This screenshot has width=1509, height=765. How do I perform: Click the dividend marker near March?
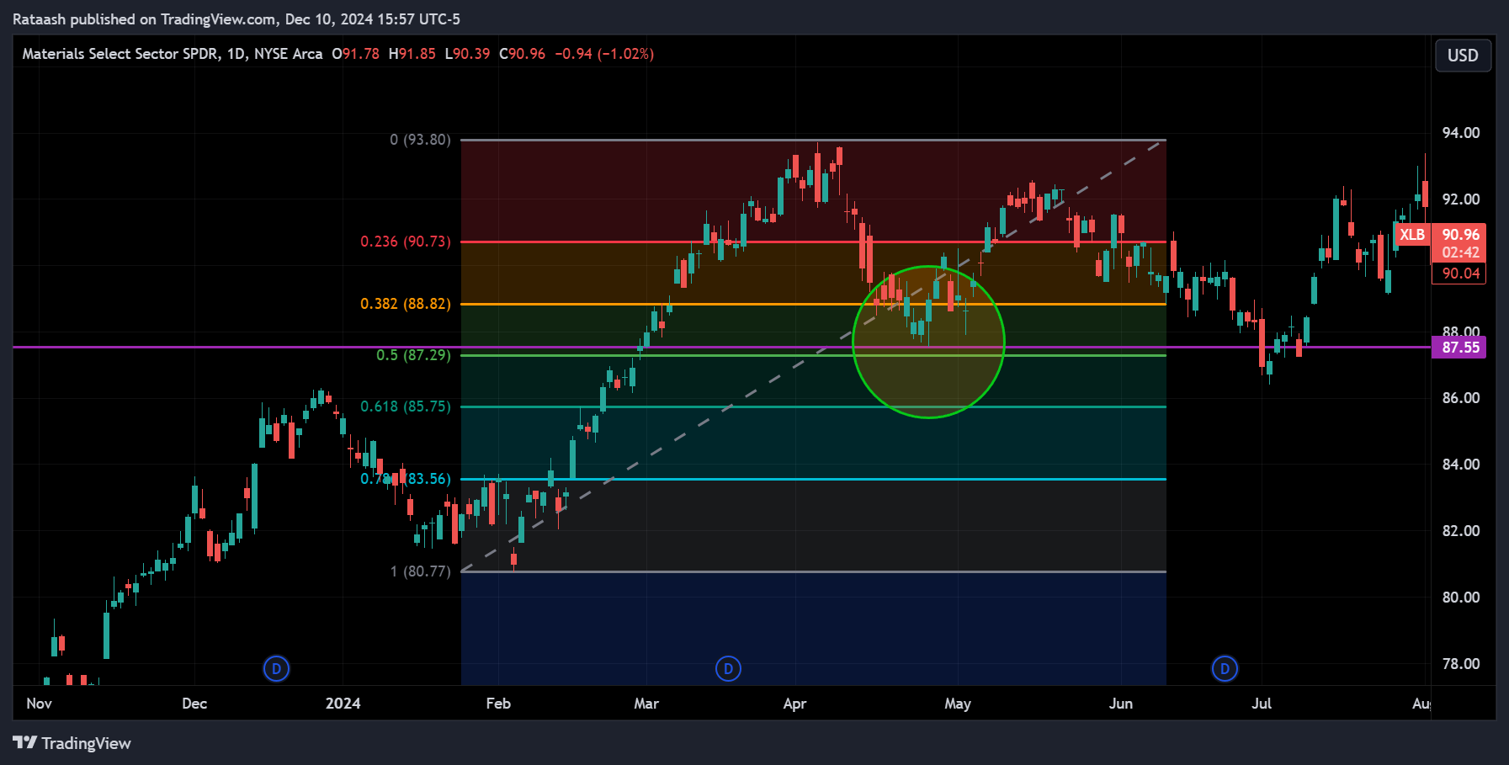click(728, 669)
